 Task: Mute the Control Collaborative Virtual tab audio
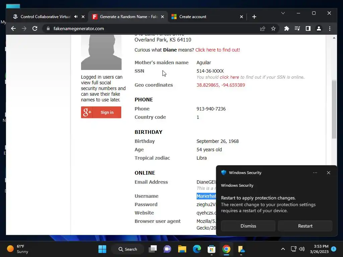[76, 17]
